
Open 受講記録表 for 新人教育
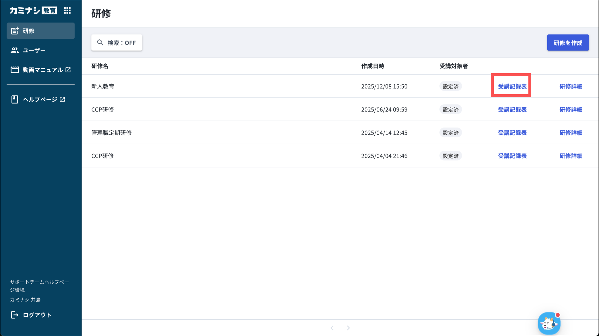point(512,86)
